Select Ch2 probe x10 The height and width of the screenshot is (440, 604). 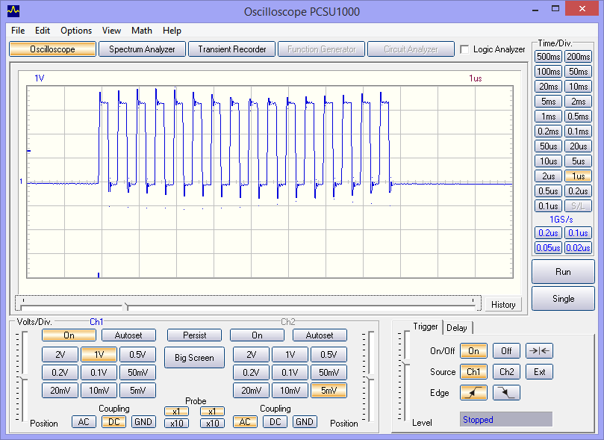212,423
